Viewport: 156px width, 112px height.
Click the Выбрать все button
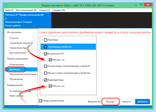tap(94, 101)
